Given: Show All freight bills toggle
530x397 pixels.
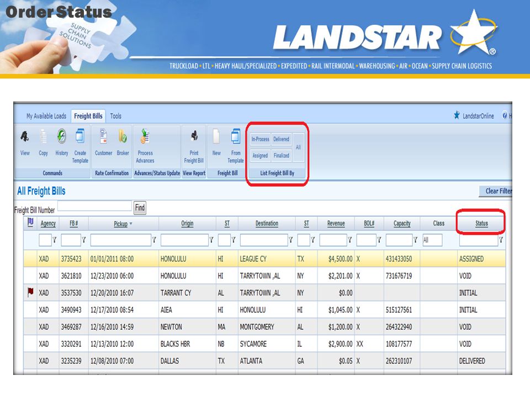Looking at the screenshot, I should (x=298, y=147).
